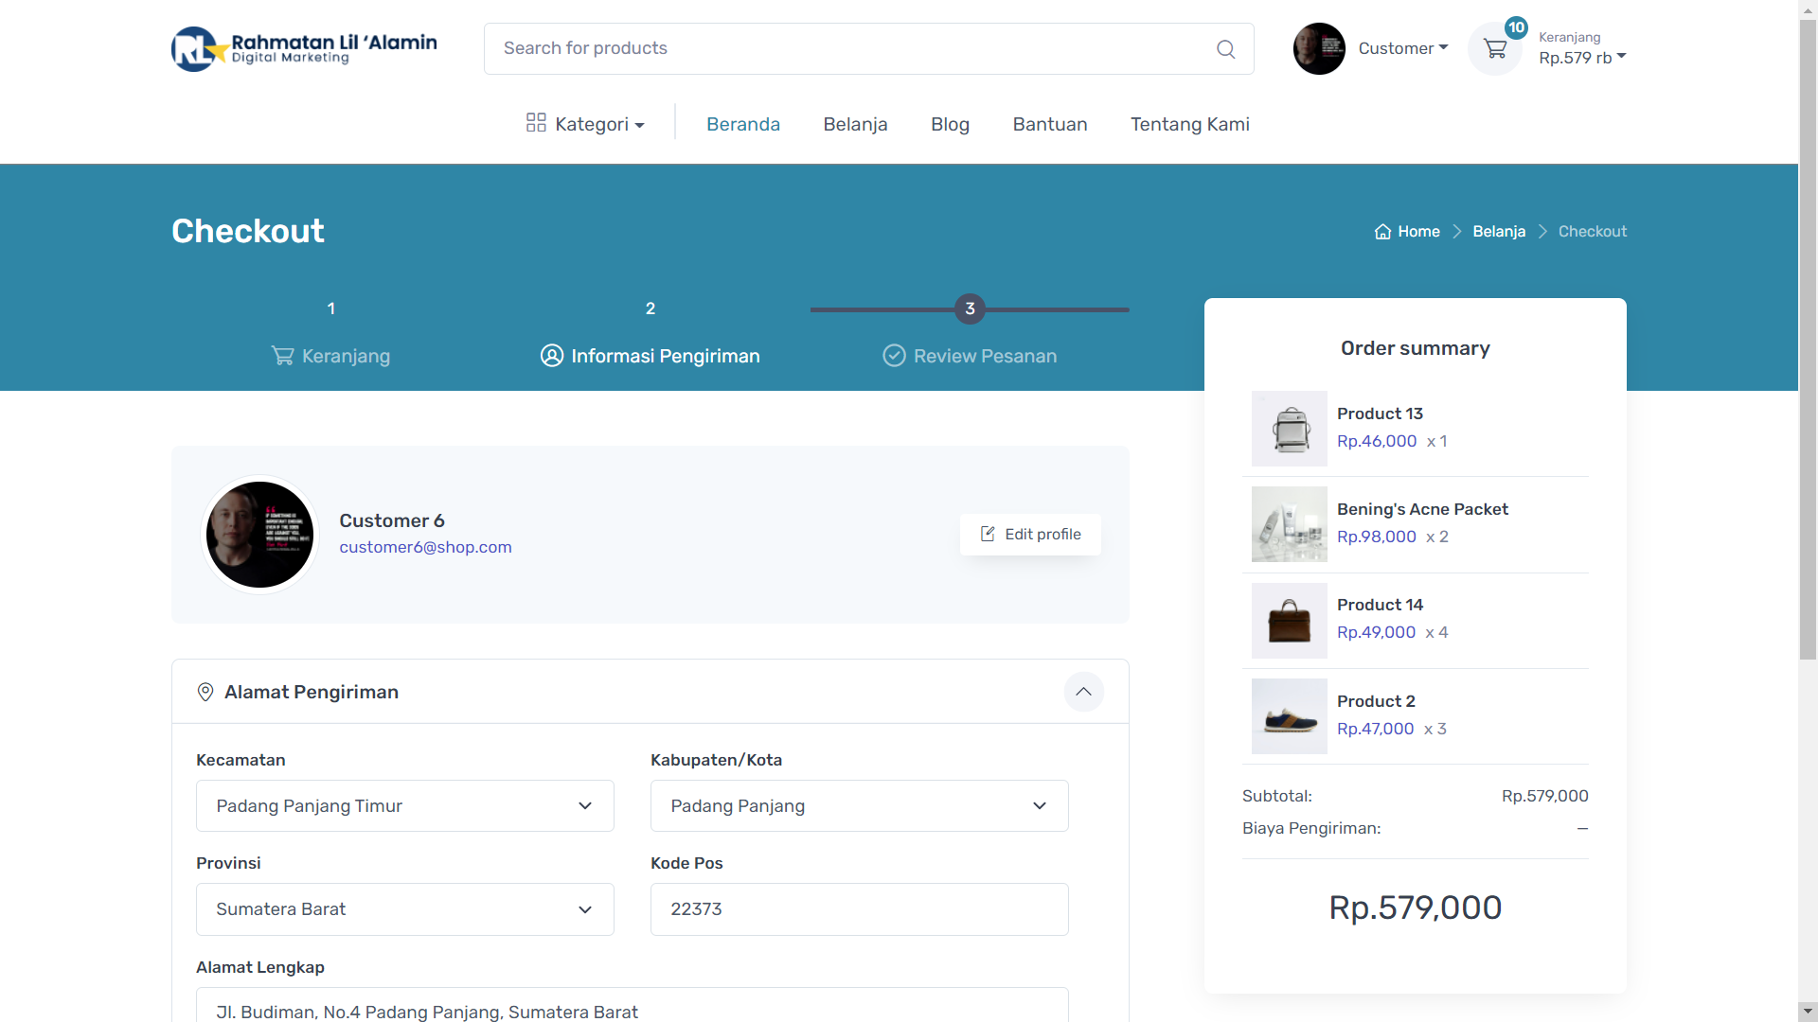Viewport: 1818px width, 1022px height.
Task: Click the Edit profile button
Action: [x=1030, y=535]
